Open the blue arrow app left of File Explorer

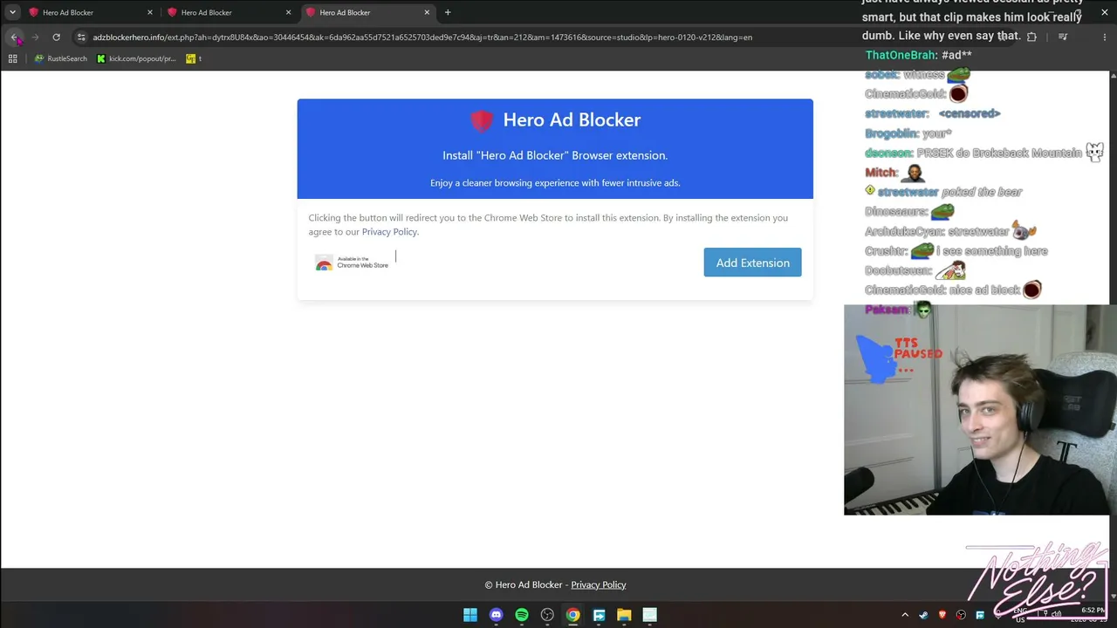click(599, 615)
